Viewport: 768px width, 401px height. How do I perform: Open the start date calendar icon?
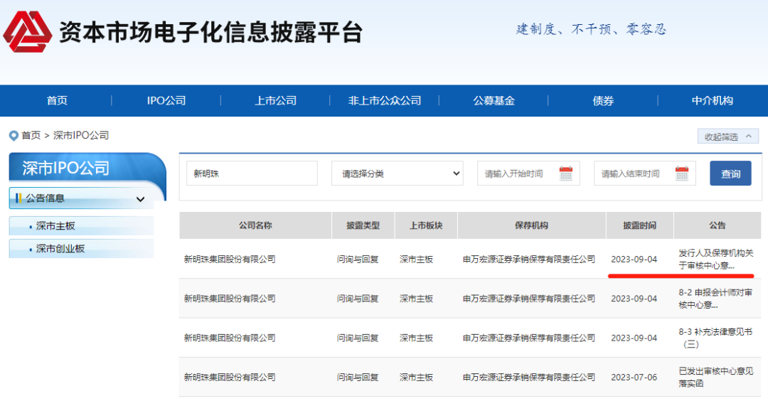click(x=566, y=173)
